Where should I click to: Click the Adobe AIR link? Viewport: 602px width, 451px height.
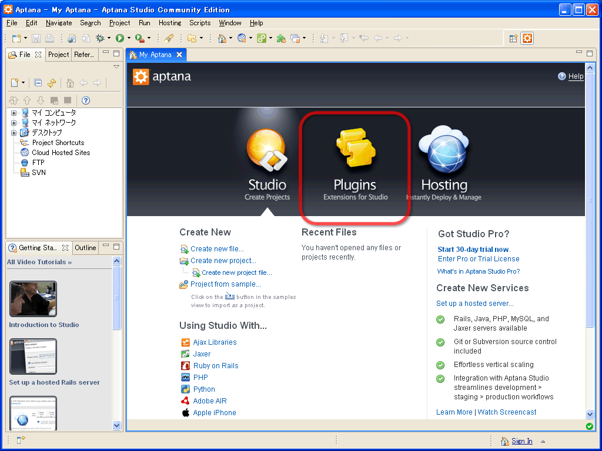click(210, 401)
